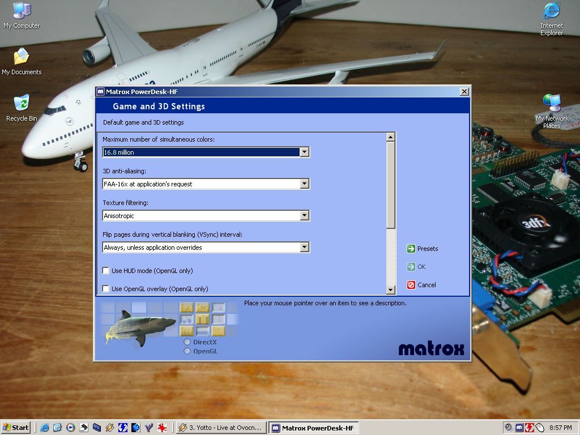Image resolution: width=580 pixels, height=435 pixels.
Task: Confirm with the OK button
Action: pyautogui.click(x=416, y=267)
